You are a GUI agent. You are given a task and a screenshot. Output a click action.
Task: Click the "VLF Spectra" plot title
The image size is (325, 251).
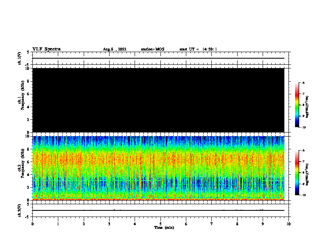tap(46, 49)
